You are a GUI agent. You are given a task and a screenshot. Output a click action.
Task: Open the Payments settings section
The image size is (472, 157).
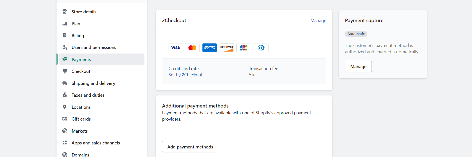(81, 60)
